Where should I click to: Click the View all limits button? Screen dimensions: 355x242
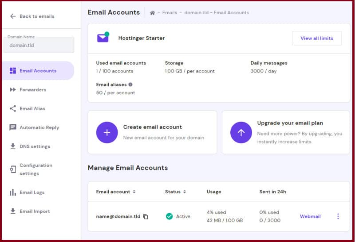coord(317,38)
